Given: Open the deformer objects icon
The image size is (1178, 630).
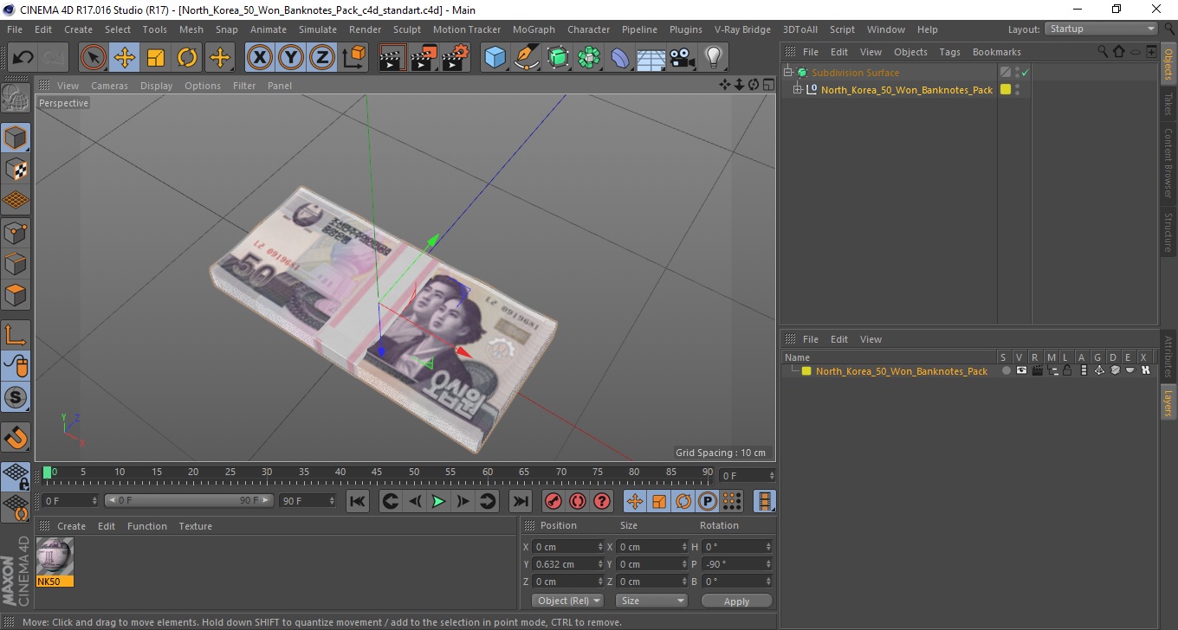Looking at the screenshot, I should coord(620,58).
